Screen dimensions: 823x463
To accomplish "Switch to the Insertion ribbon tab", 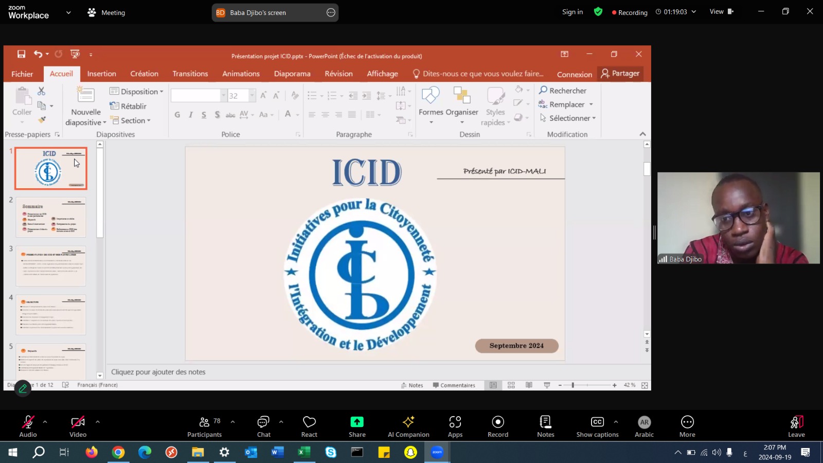I will point(101,74).
